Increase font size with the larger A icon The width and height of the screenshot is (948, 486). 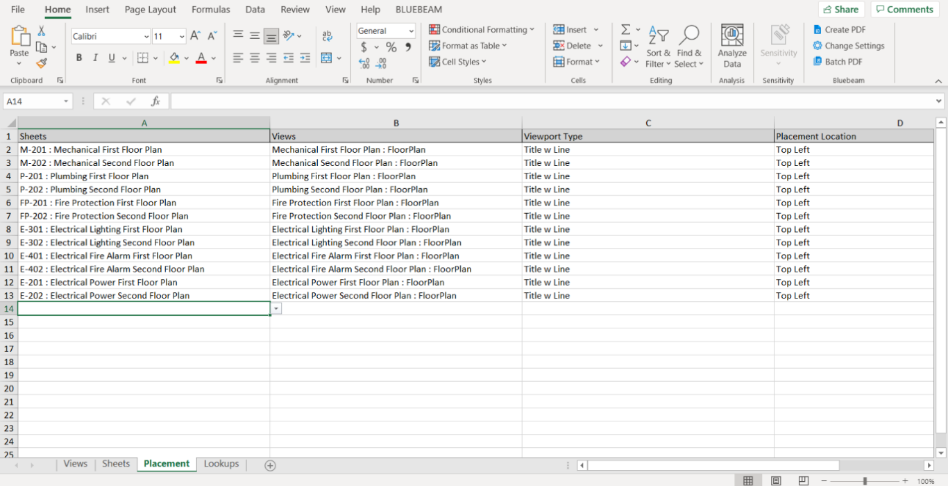pyautogui.click(x=196, y=36)
